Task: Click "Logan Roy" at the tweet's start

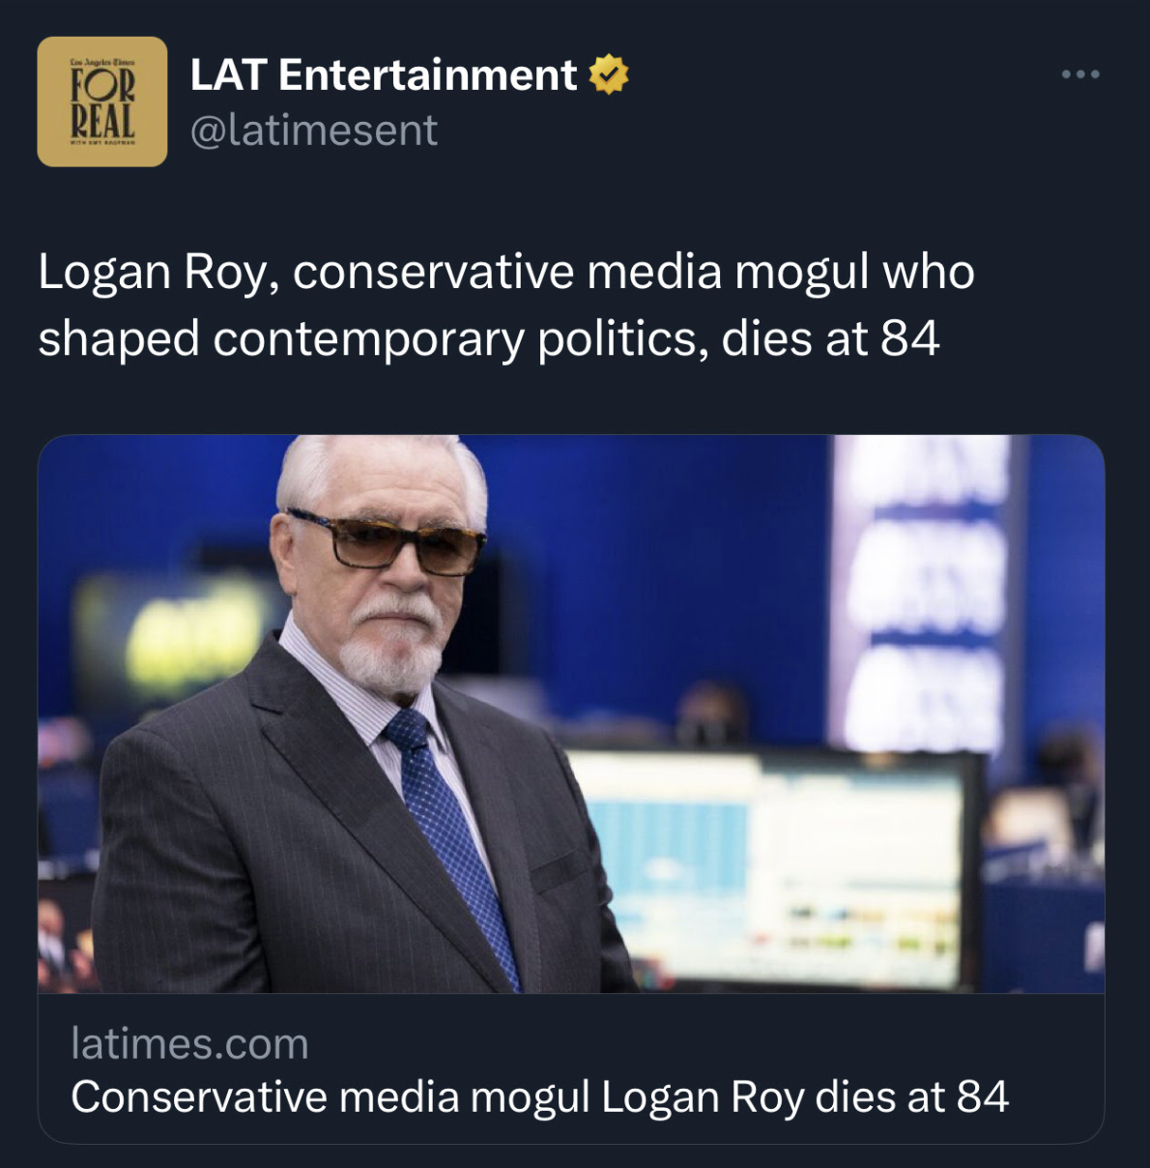Action: pyautogui.click(x=152, y=272)
